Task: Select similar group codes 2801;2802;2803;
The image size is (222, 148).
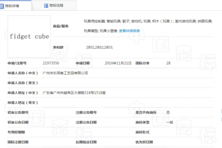Action: (x=99, y=47)
